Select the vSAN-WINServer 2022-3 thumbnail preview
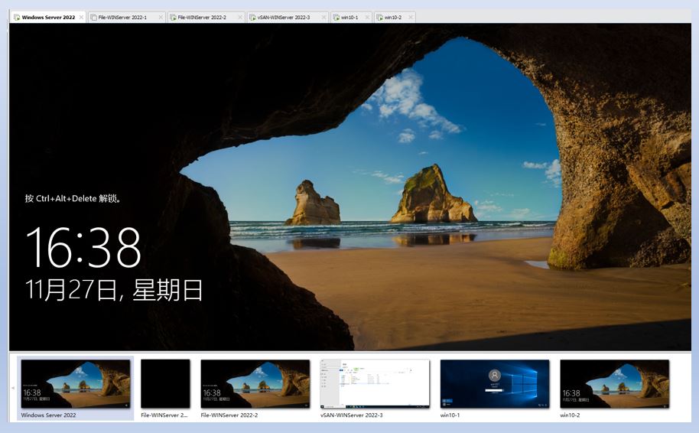This screenshot has width=699, height=433. [375, 383]
